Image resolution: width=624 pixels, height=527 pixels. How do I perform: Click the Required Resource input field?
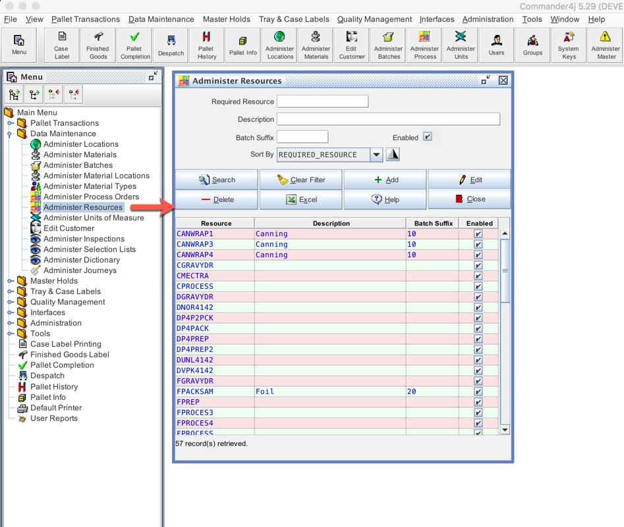click(x=322, y=101)
